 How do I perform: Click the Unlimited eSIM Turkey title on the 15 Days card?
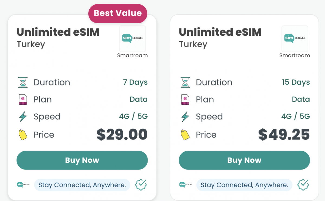[220, 38]
